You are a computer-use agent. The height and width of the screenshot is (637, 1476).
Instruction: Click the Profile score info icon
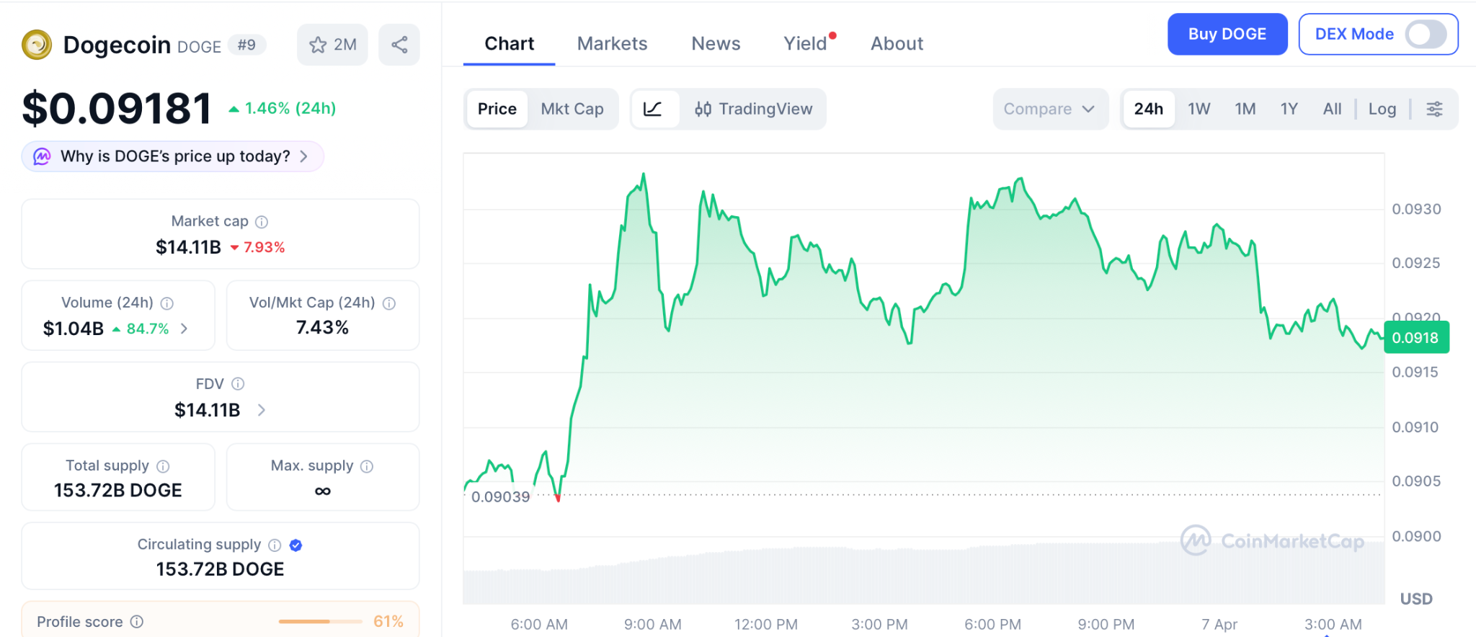137,622
